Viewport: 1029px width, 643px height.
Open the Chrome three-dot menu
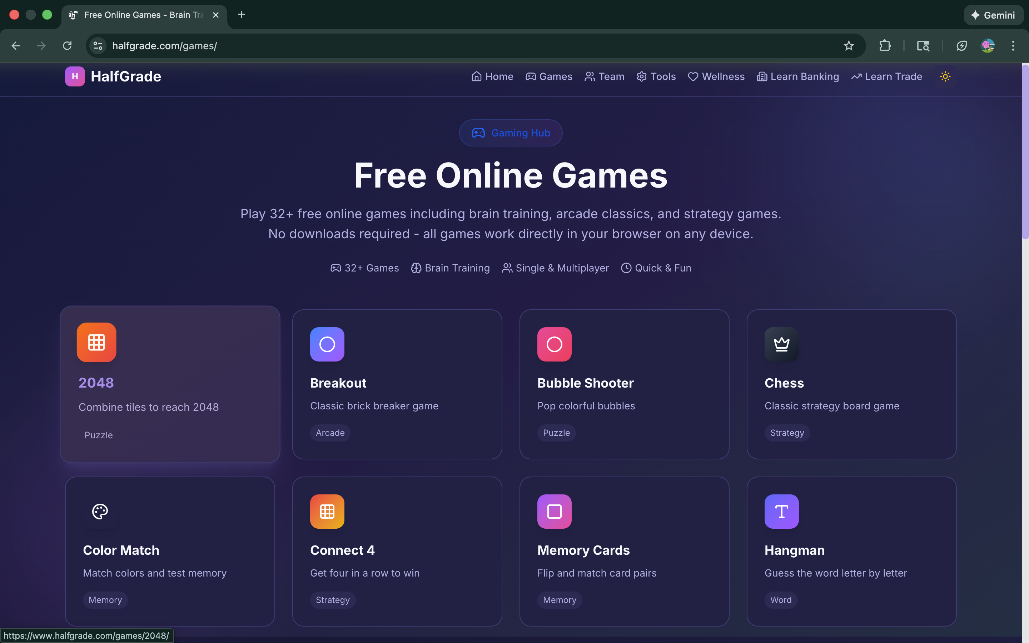[1013, 45]
